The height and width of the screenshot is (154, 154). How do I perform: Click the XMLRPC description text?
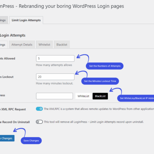99,109
